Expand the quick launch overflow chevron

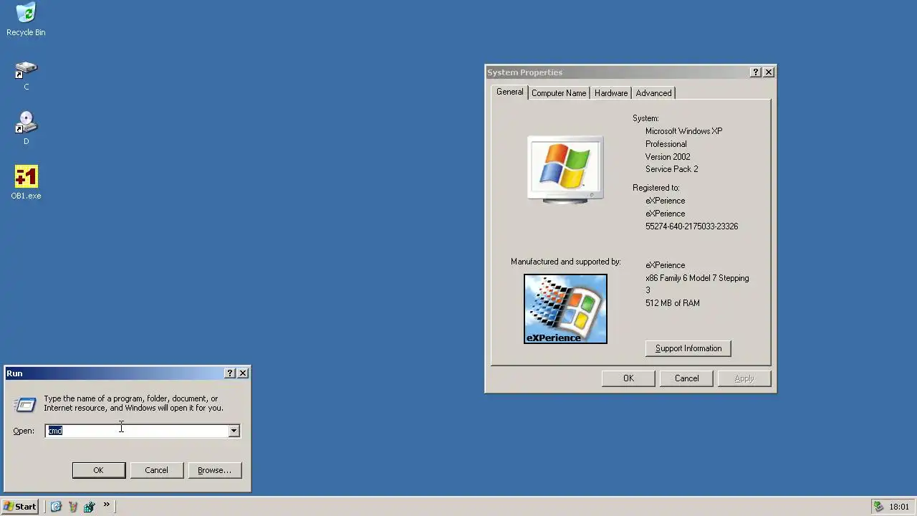106,505
